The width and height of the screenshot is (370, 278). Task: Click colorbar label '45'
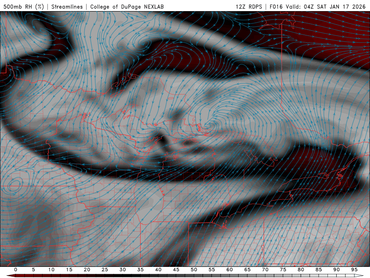tap(176, 270)
